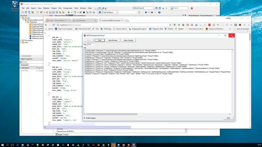
Task: Expand the Uses node in Structure tree
Action: [21, 42]
